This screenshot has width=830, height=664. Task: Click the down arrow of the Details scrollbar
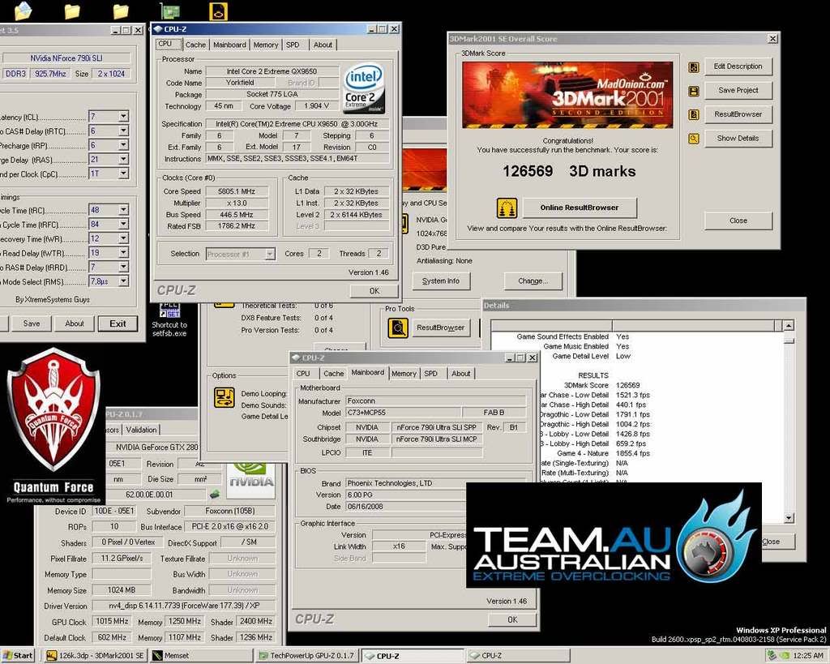pos(789,518)
